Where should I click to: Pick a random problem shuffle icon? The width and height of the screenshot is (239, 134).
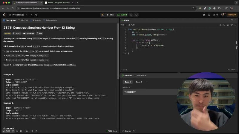tap(36, 15)
